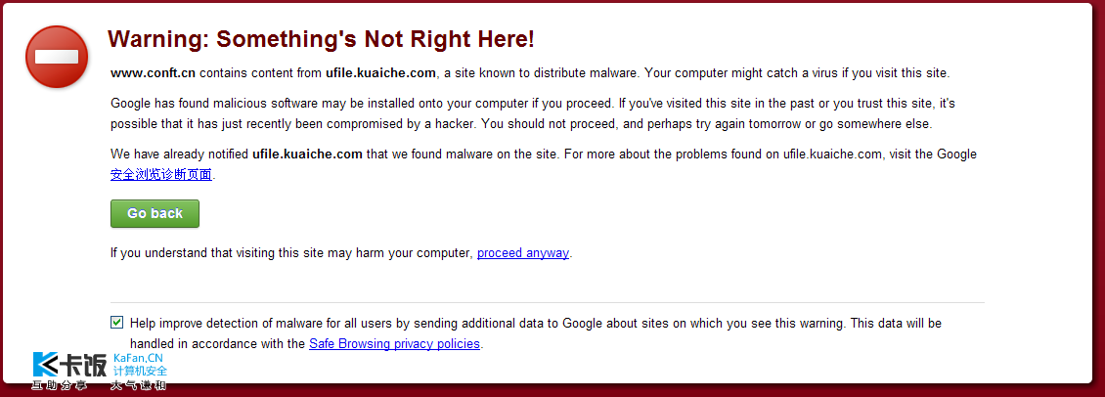Click the KaFan.CN watermark text
1105x397 pixels.
pos(138,358)
